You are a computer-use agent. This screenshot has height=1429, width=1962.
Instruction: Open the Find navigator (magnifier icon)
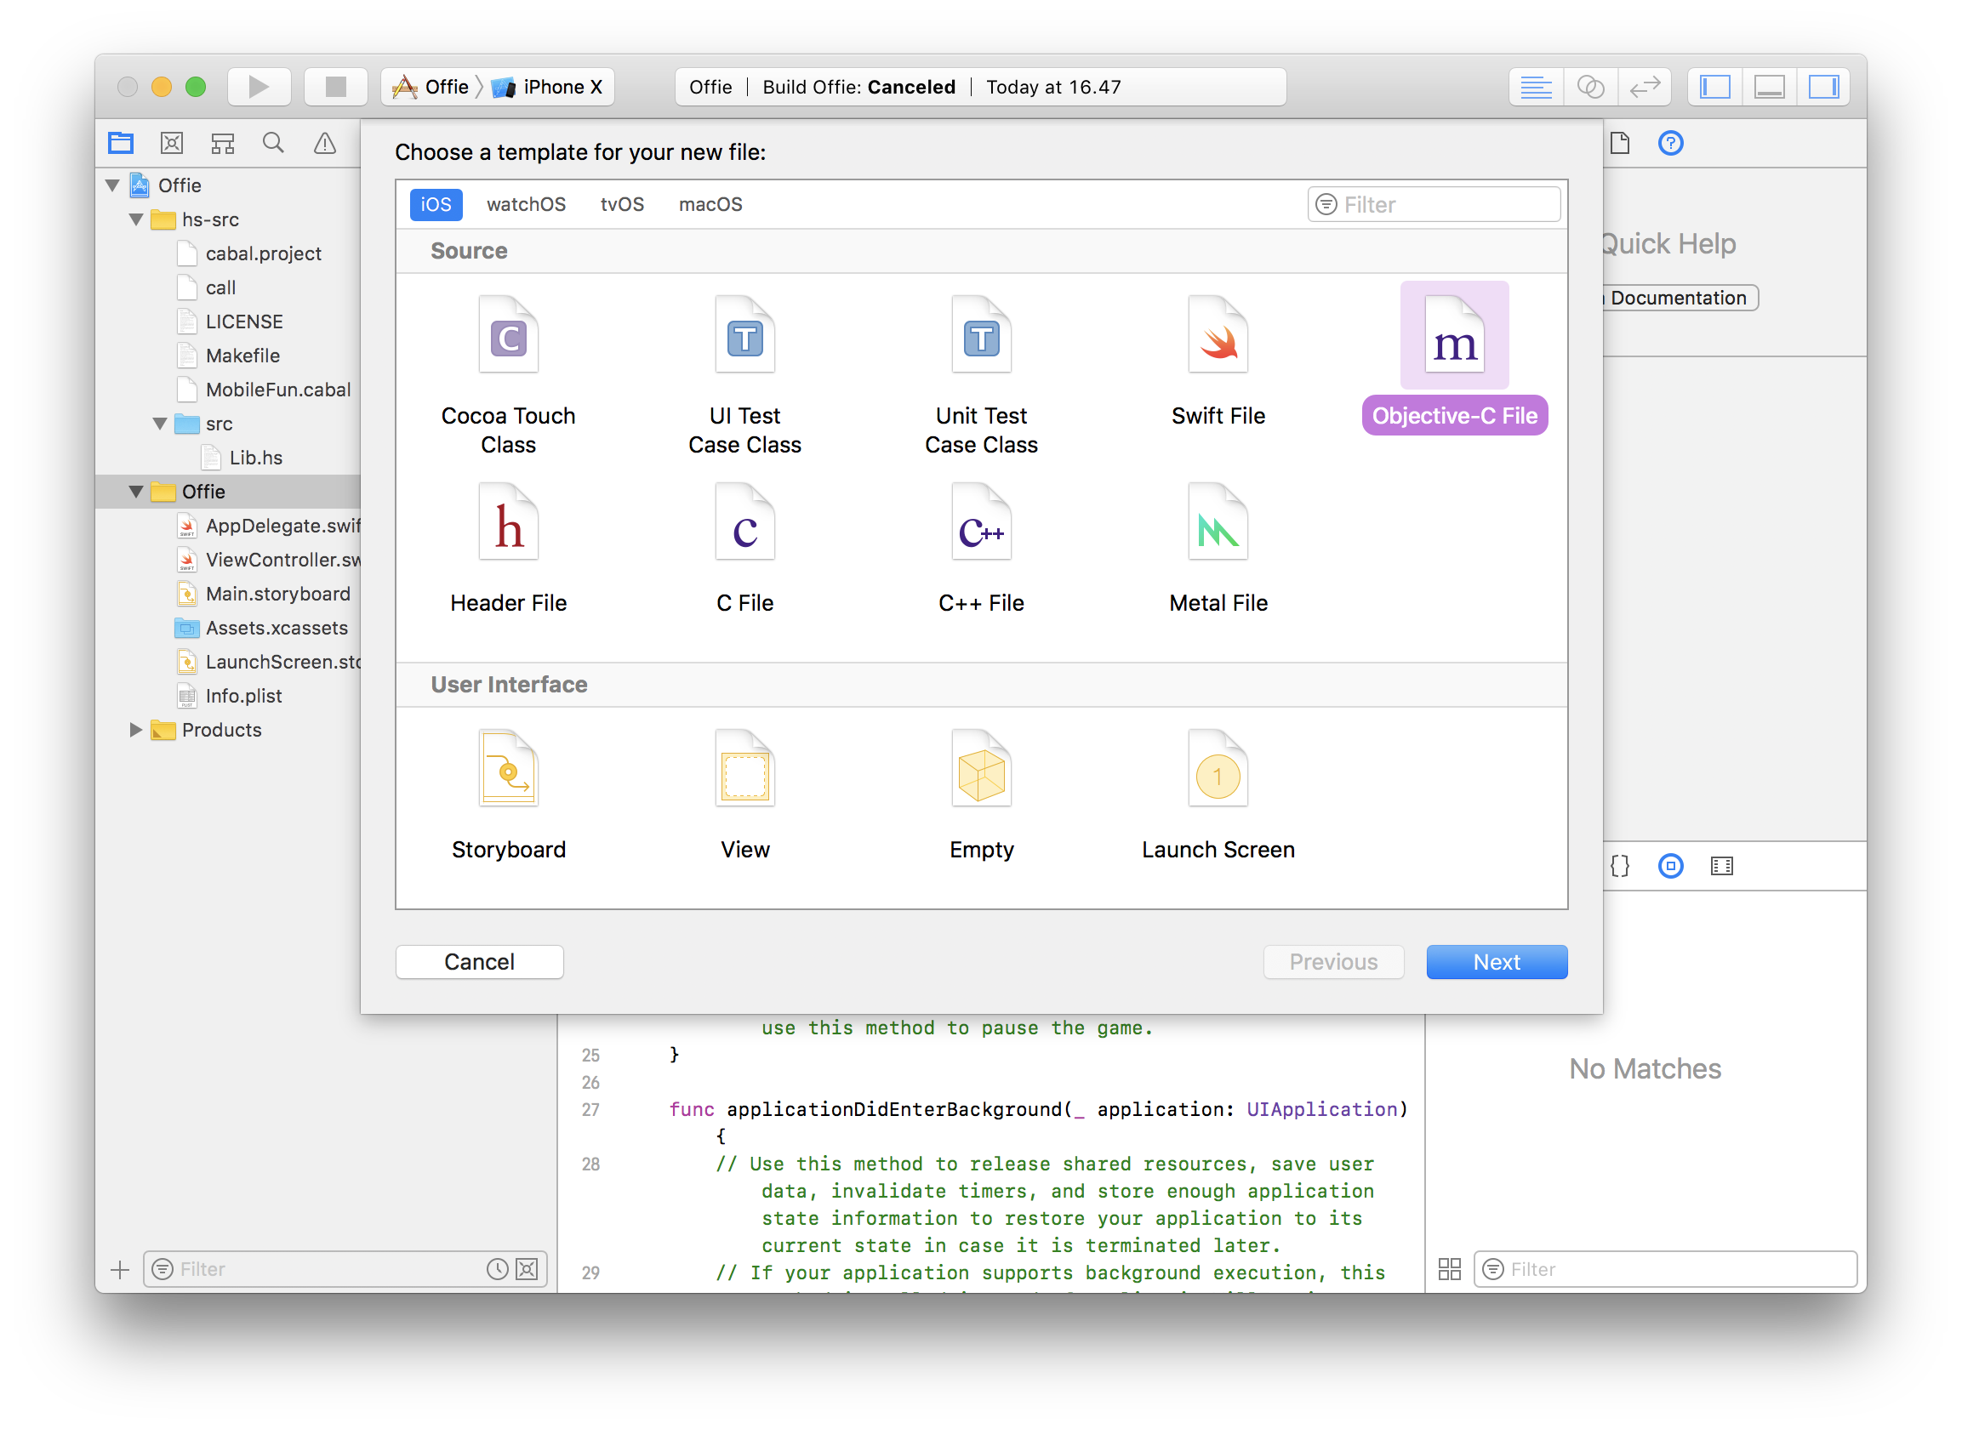click(x=273, y=143)
